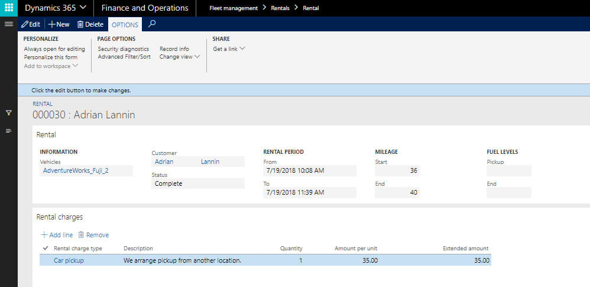Click the Rental breadcrumb item
Screen dimensions: 590x287
(x=311, y=8)
